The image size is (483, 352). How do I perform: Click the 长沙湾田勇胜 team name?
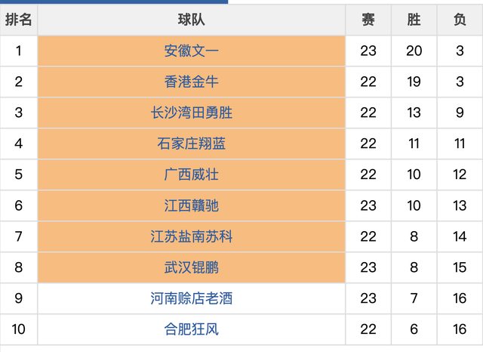tap(192, 113)
